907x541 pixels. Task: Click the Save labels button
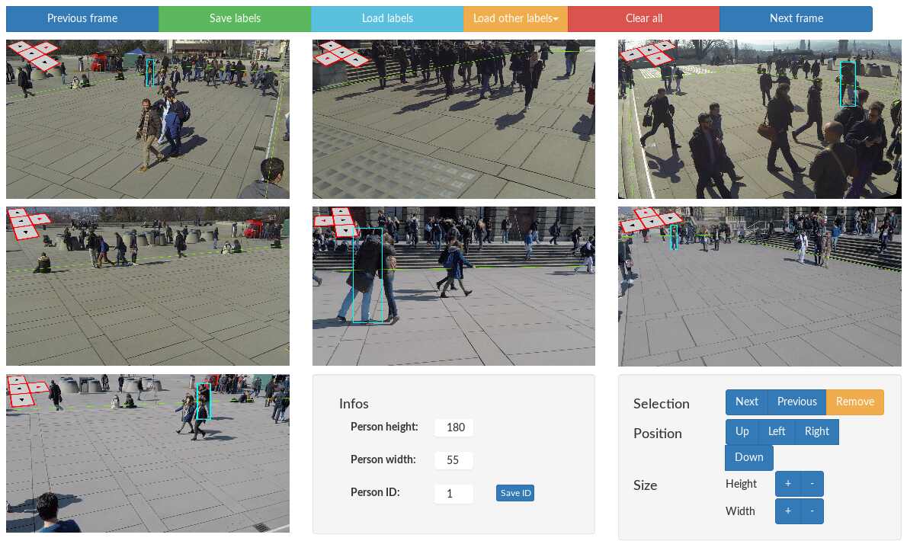point(235,18)
